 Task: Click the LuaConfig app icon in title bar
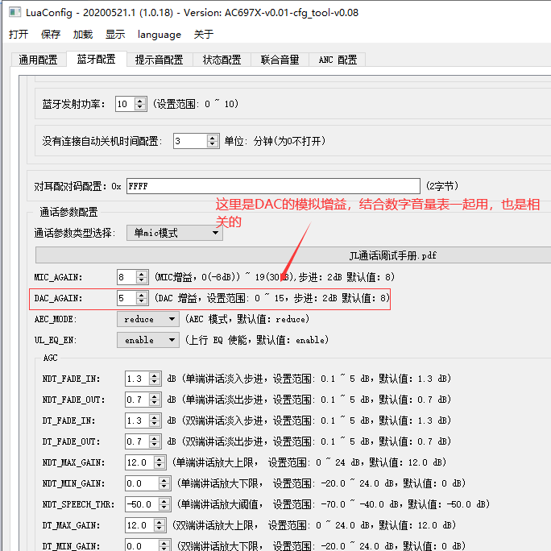(x=15, y=13)
